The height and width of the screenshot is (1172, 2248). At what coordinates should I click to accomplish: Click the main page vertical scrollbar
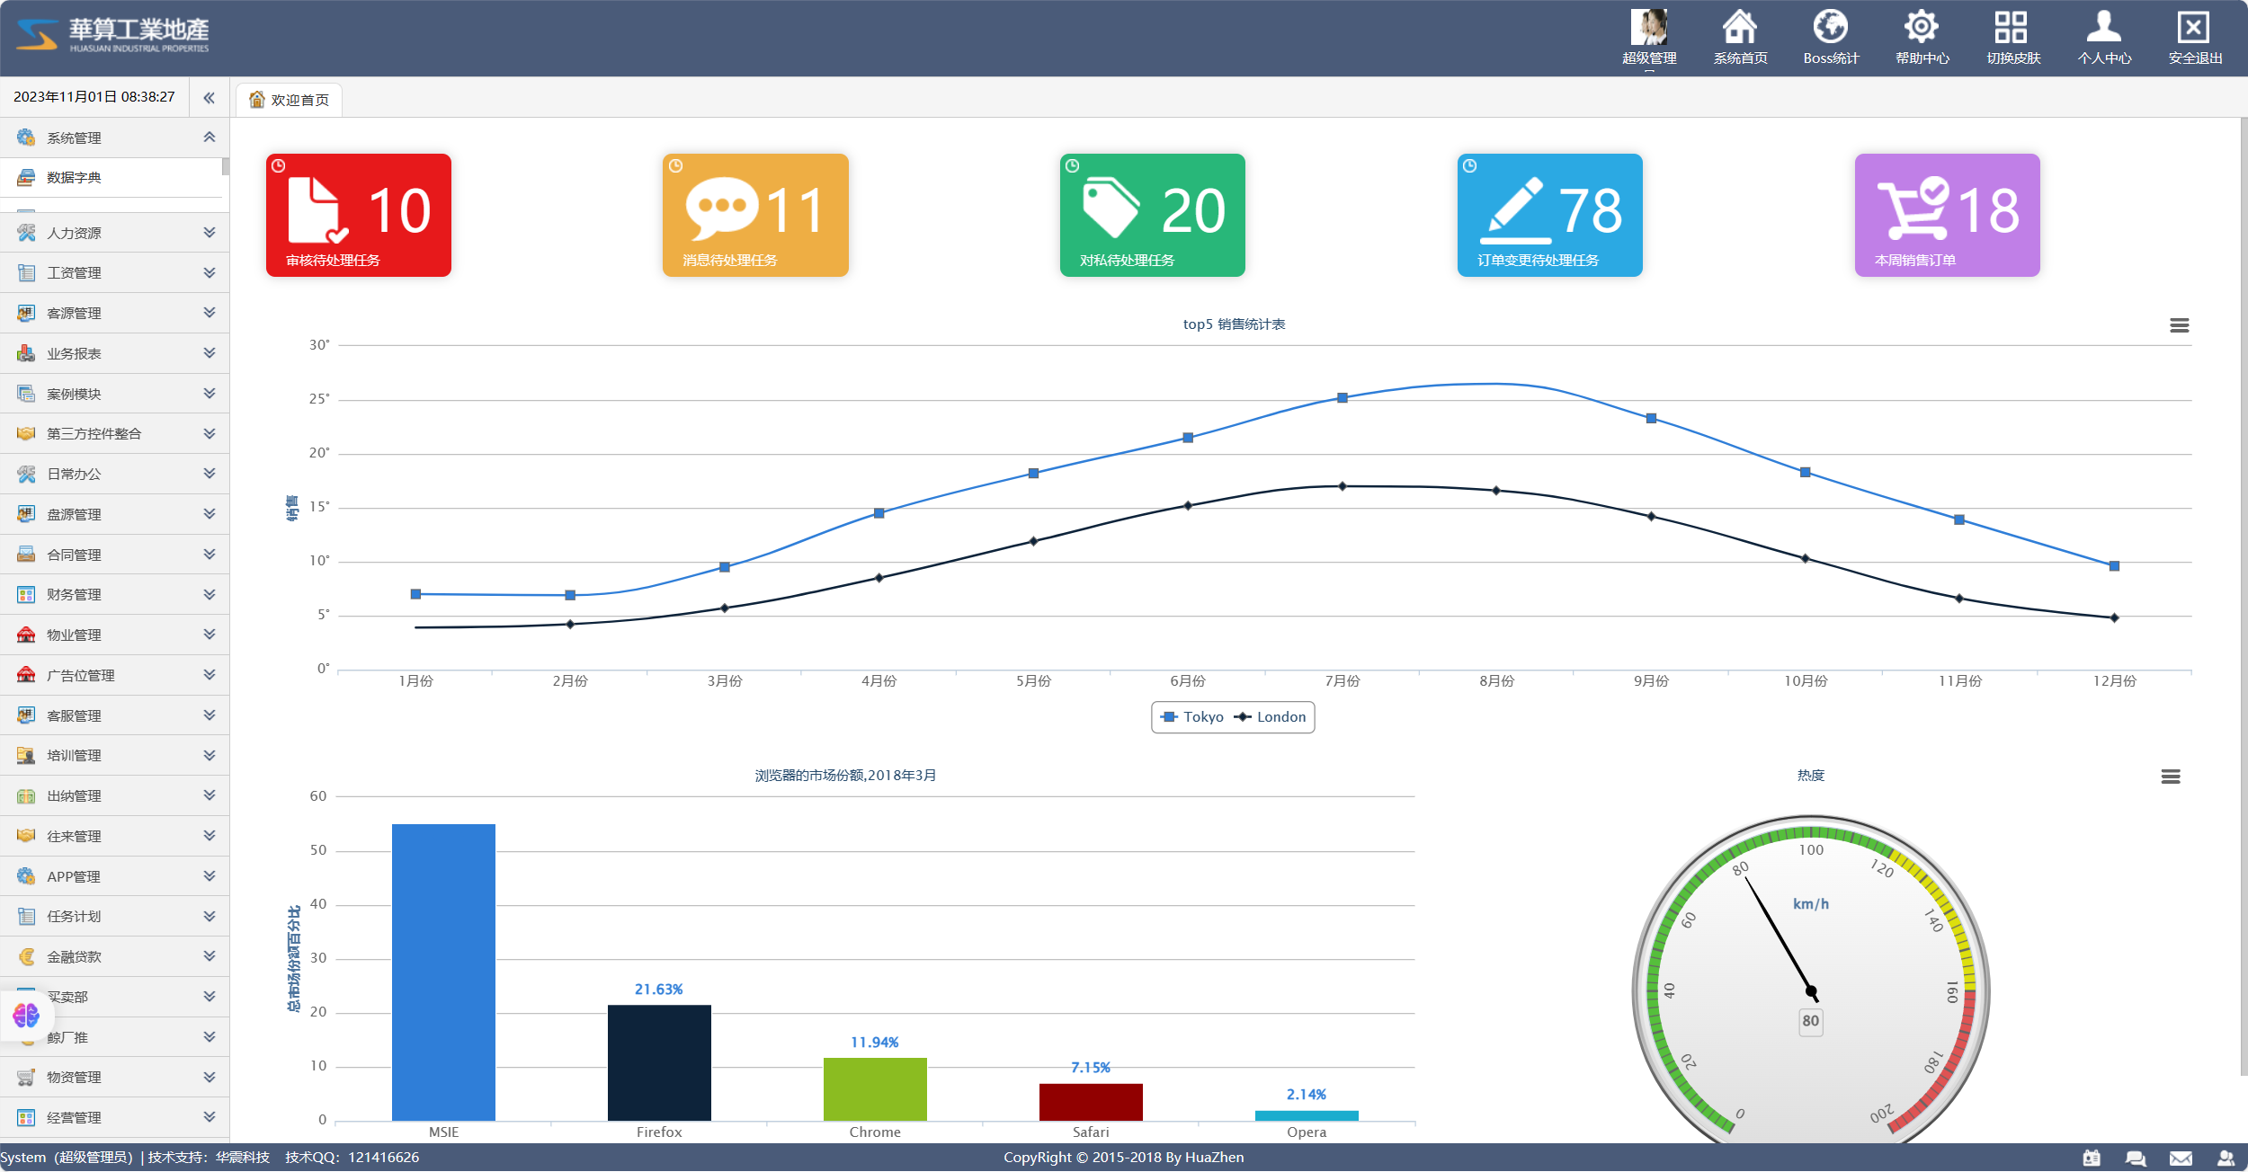pos(2244,596)
